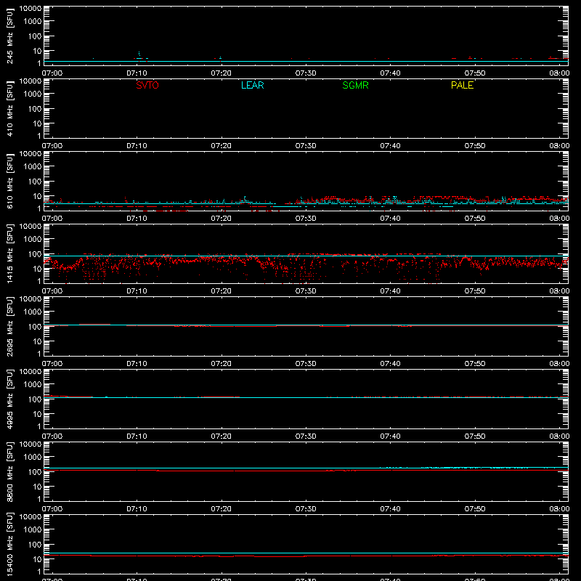Select the '15400 MHz [SFU]' axis title
This screenshot has height=581, width=581.
coord(9,544)
